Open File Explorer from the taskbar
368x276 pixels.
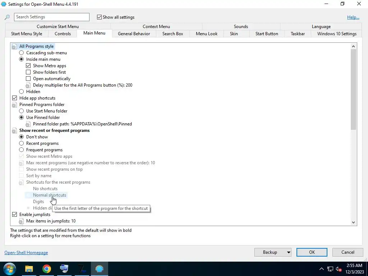coord(29,269)
